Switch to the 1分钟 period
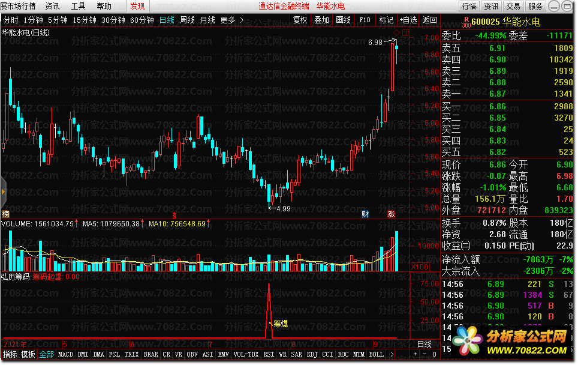 33,20
